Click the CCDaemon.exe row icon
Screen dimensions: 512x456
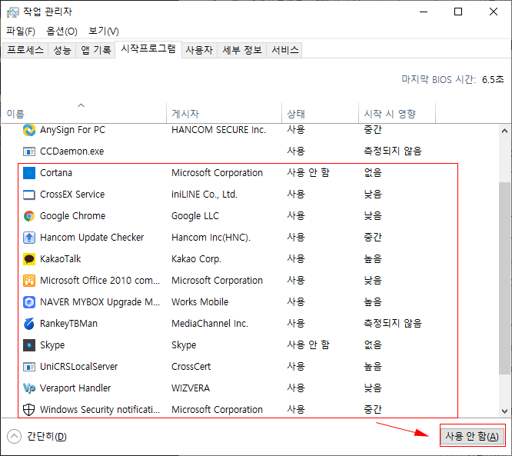click(29, 151)
